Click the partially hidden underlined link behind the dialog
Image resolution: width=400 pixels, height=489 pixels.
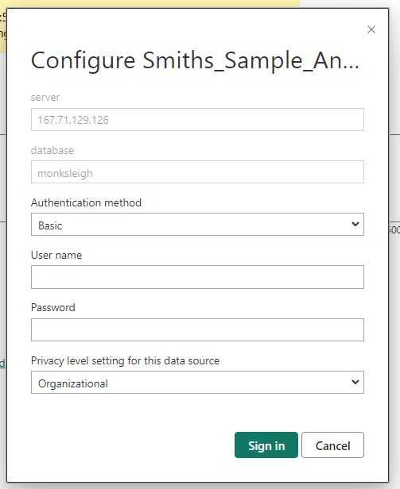click(x=3, y=363)
